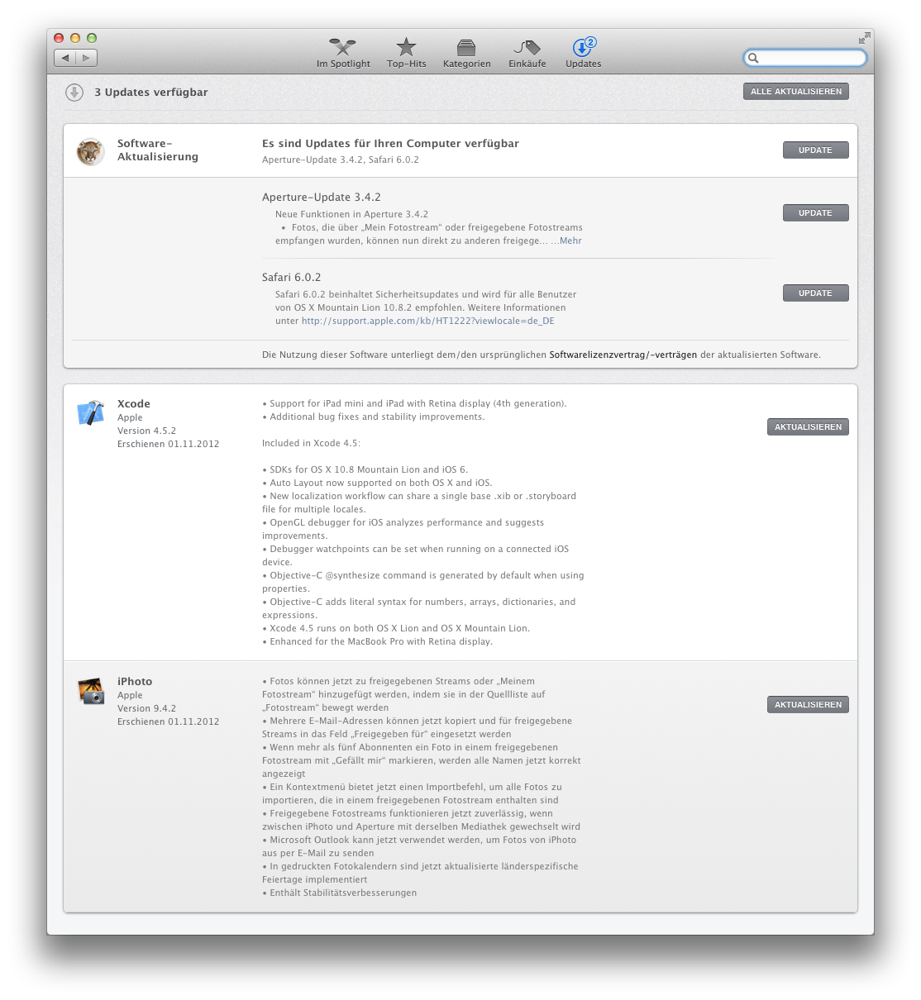The width and height of the screenshot is (921, 1000).
Task: Update Aperture-Update 3.4.2
Action: [816, 213]
